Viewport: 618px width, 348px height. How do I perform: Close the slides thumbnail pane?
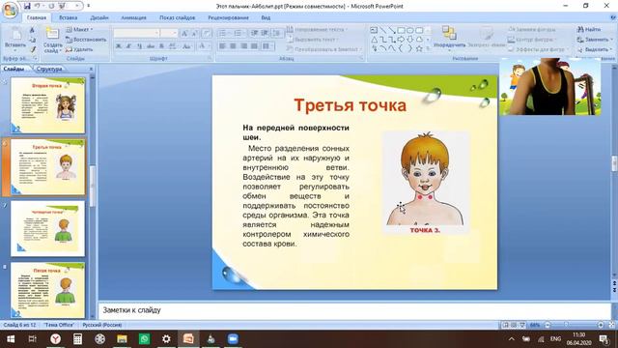91,69
